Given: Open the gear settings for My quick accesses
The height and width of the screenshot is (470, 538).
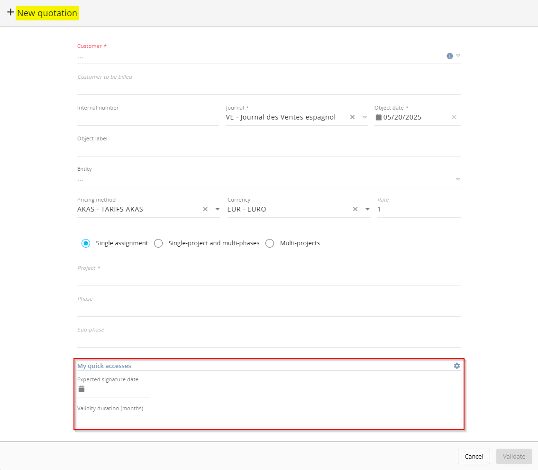Looking at the screenshot, I should 456,366.
